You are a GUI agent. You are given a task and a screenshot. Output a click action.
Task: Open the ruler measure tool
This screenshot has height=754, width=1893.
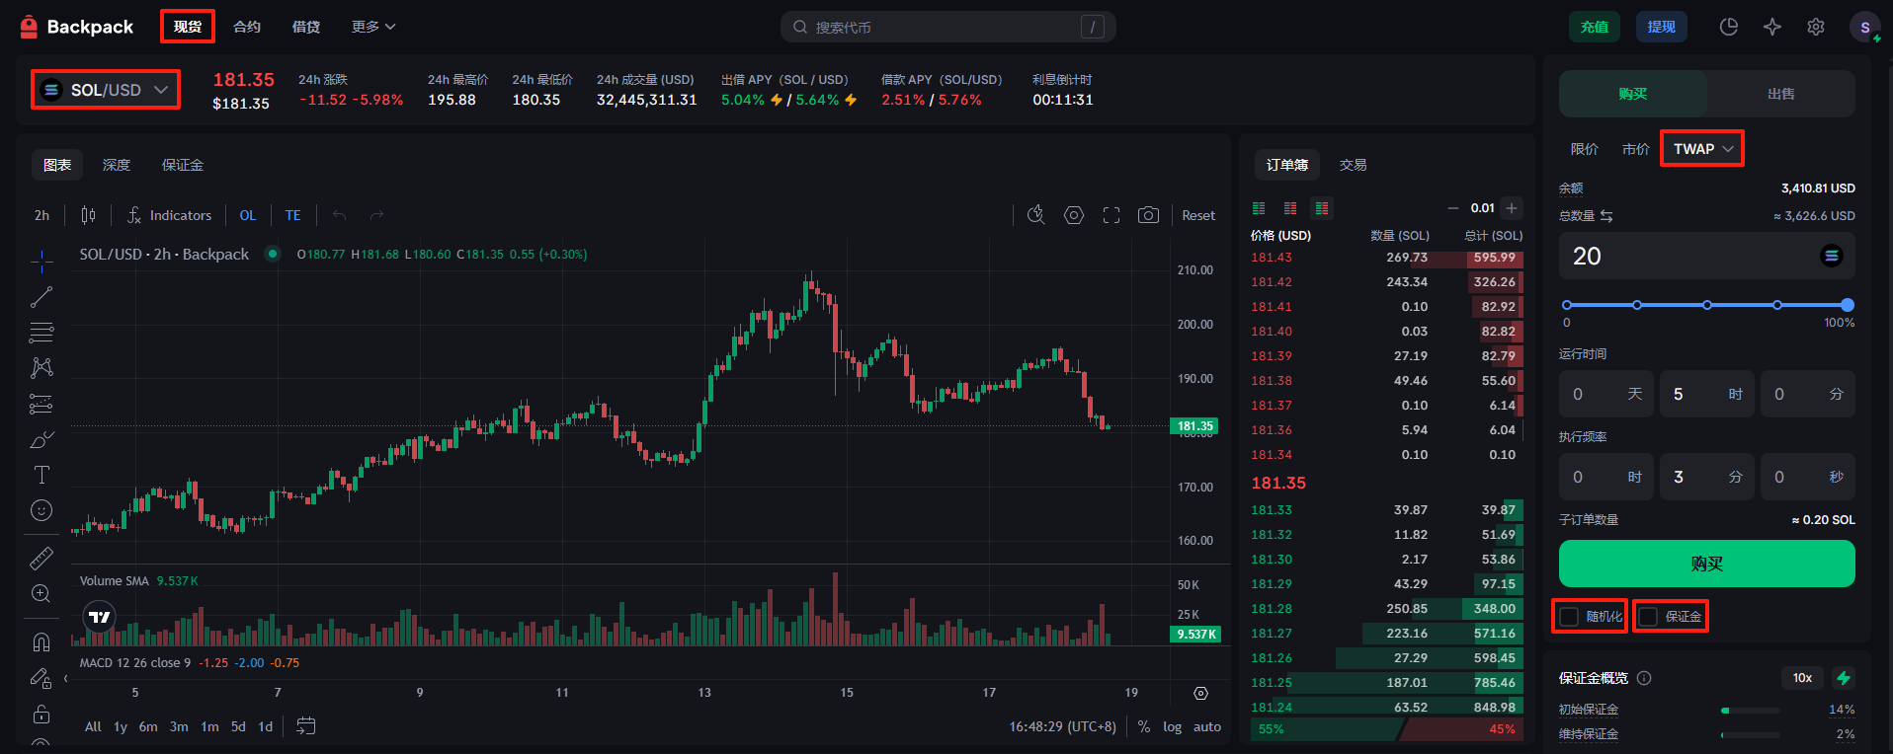point(41,559)
